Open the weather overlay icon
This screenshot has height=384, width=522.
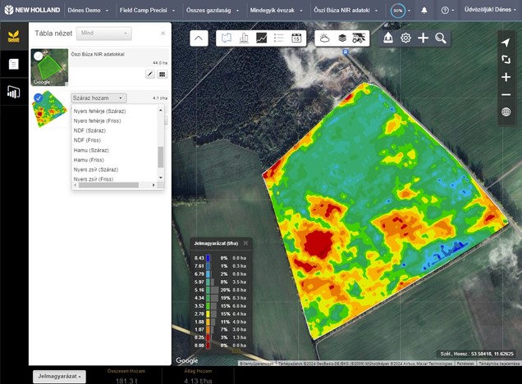[x=324, y=38]
